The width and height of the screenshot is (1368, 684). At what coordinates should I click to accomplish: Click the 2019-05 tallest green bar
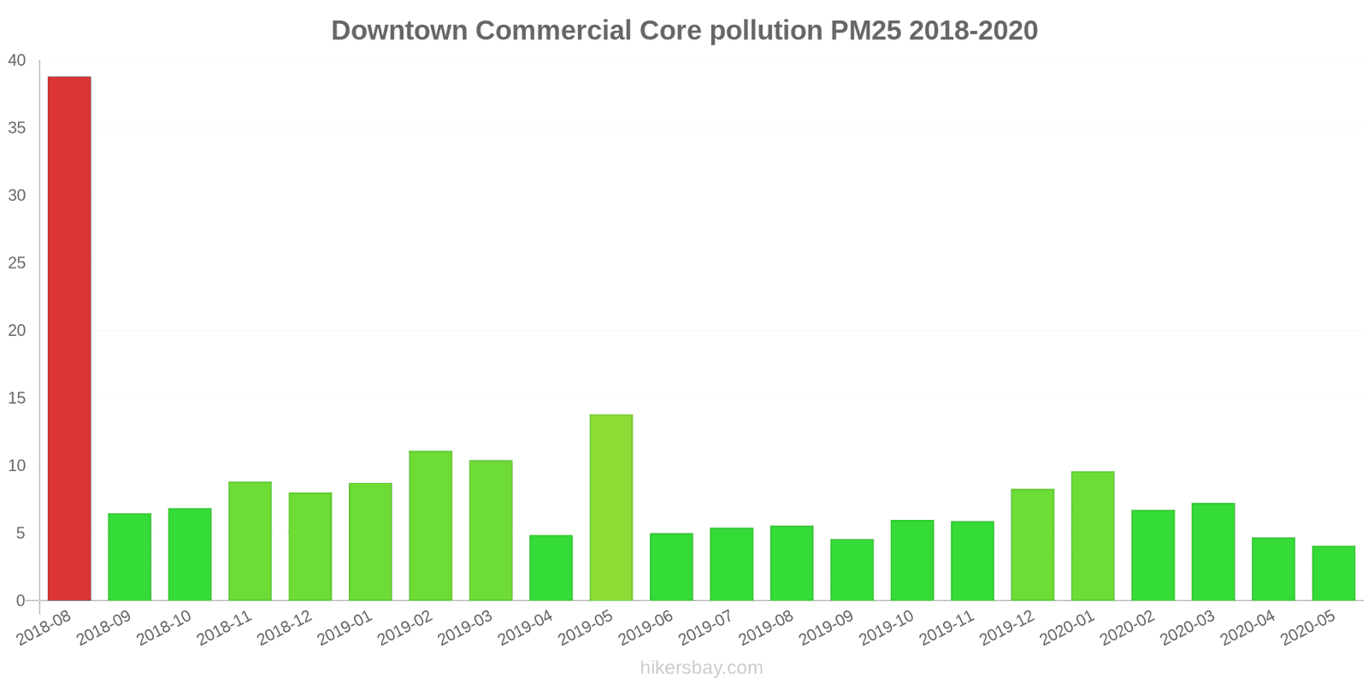tap(611, 507)
